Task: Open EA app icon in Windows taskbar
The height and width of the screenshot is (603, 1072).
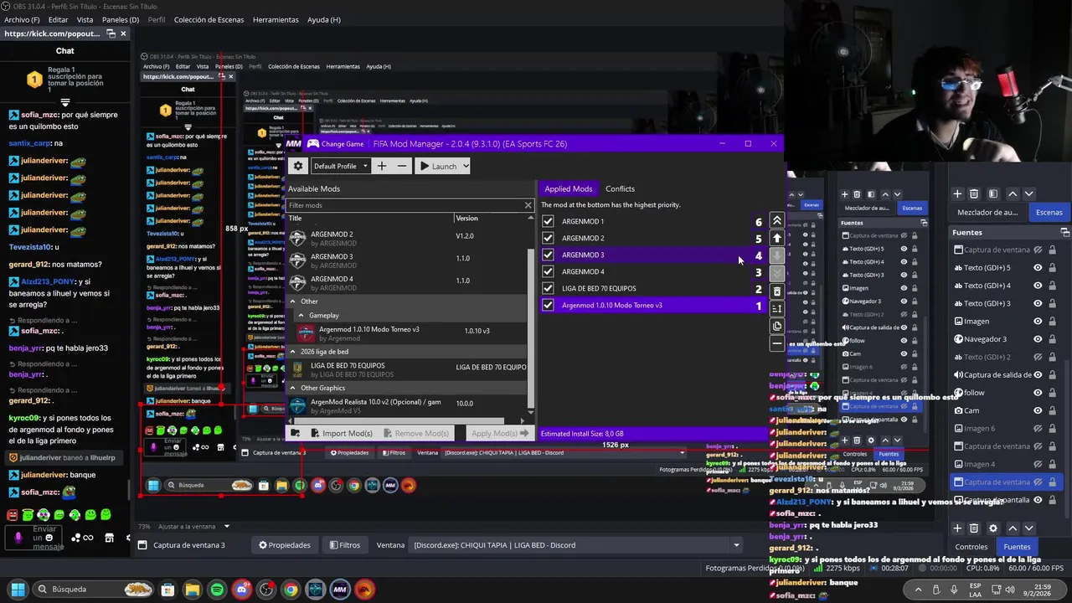Action: 364,590
